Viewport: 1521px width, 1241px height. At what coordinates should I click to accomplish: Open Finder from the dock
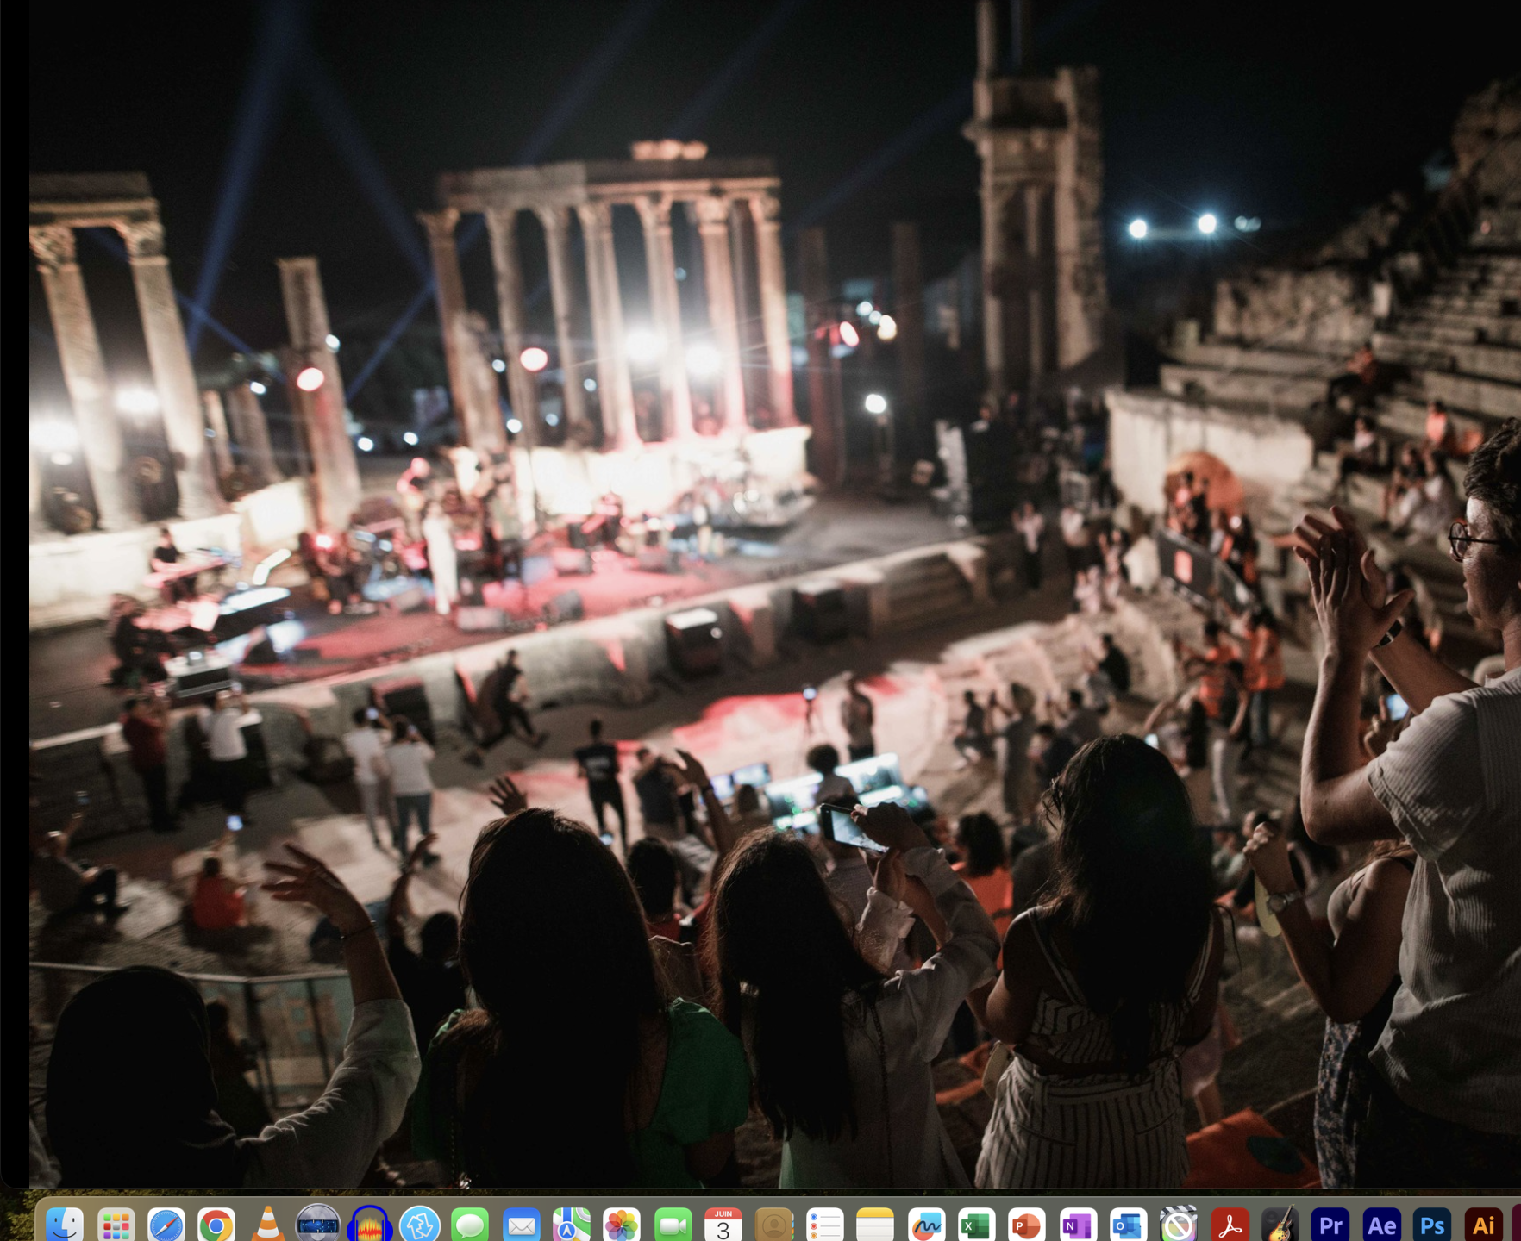[64, 1224]
